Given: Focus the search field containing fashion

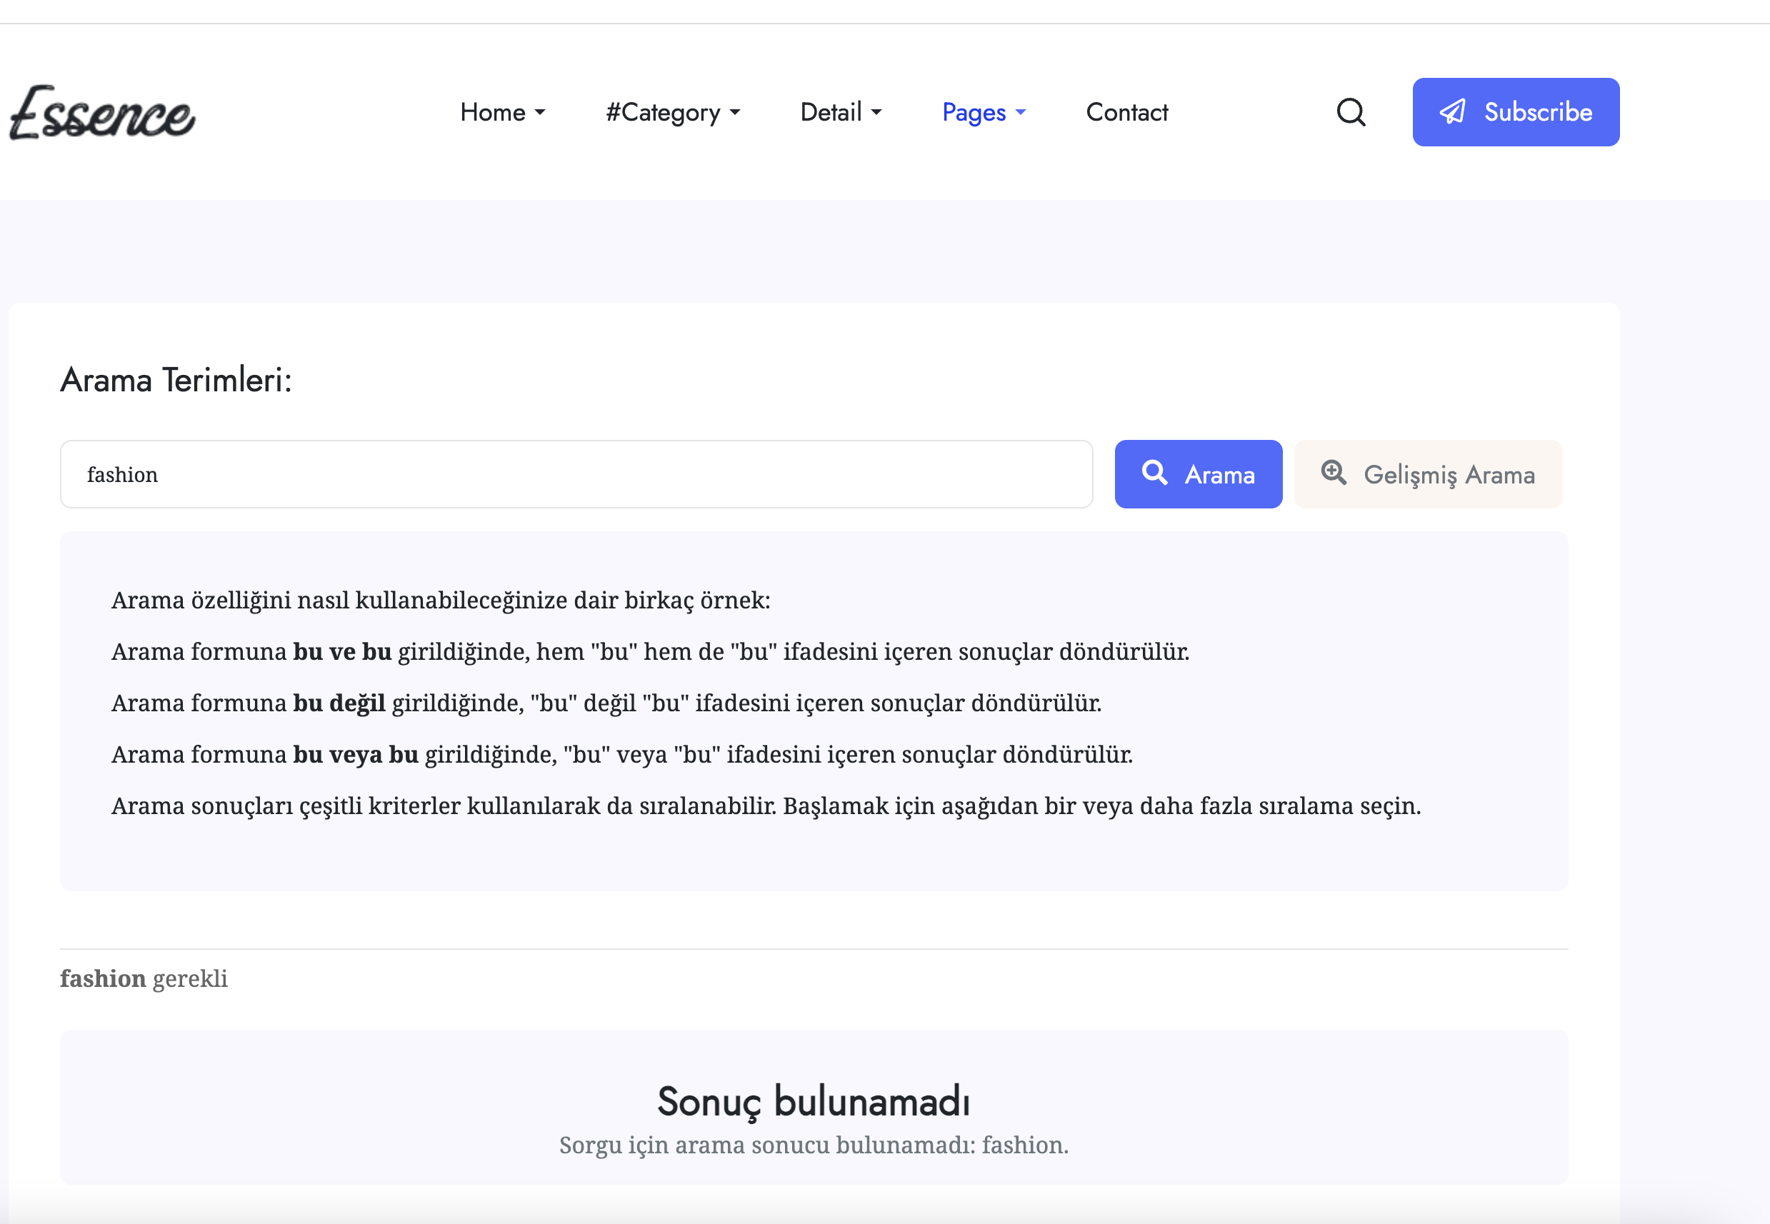Looking at the screenshot, I should click(575, 475).
